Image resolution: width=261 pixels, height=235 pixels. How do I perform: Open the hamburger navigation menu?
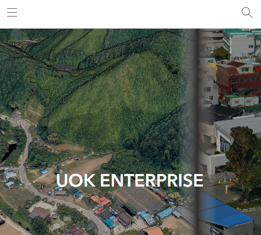pyautogui.click(x=12, y=12)
